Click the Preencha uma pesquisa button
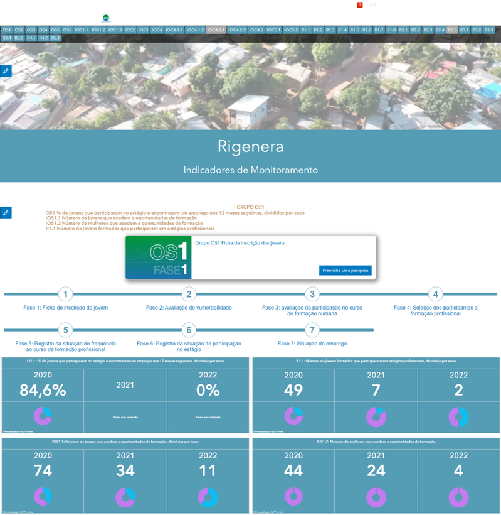Viewport: 501px width, 515px height. click(345, 270)
